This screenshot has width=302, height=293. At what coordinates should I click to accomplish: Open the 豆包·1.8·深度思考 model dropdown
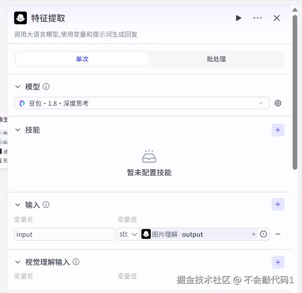click(x=142, y=103)
